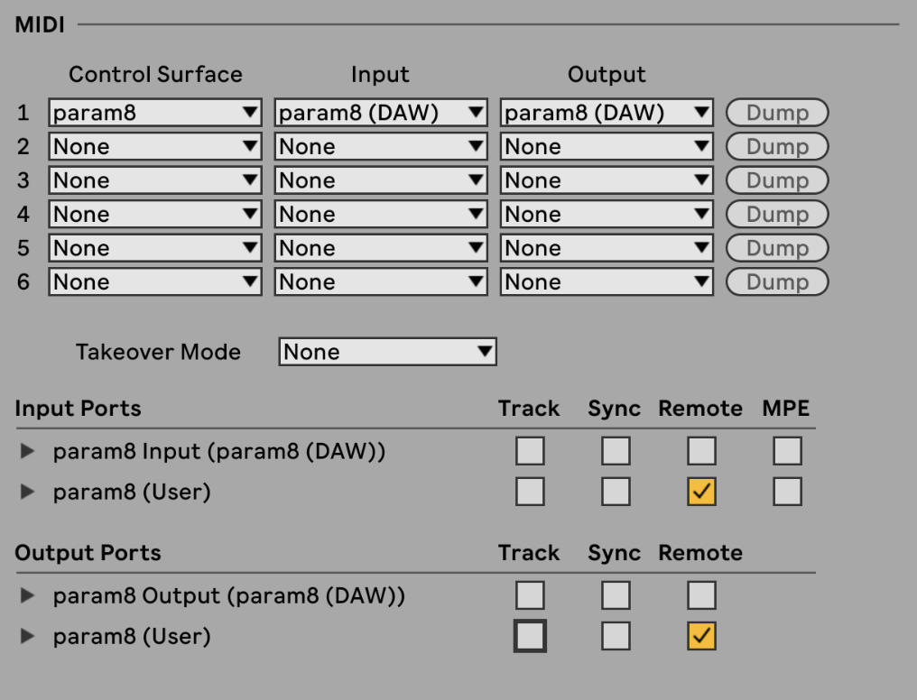Open Output dropdown showing param8 (DAW)
917x700 pixels.
(607, 112)
